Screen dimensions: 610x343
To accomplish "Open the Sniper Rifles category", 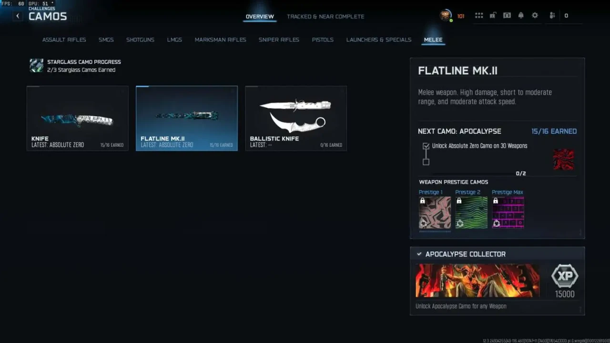I will coord(279,40).
